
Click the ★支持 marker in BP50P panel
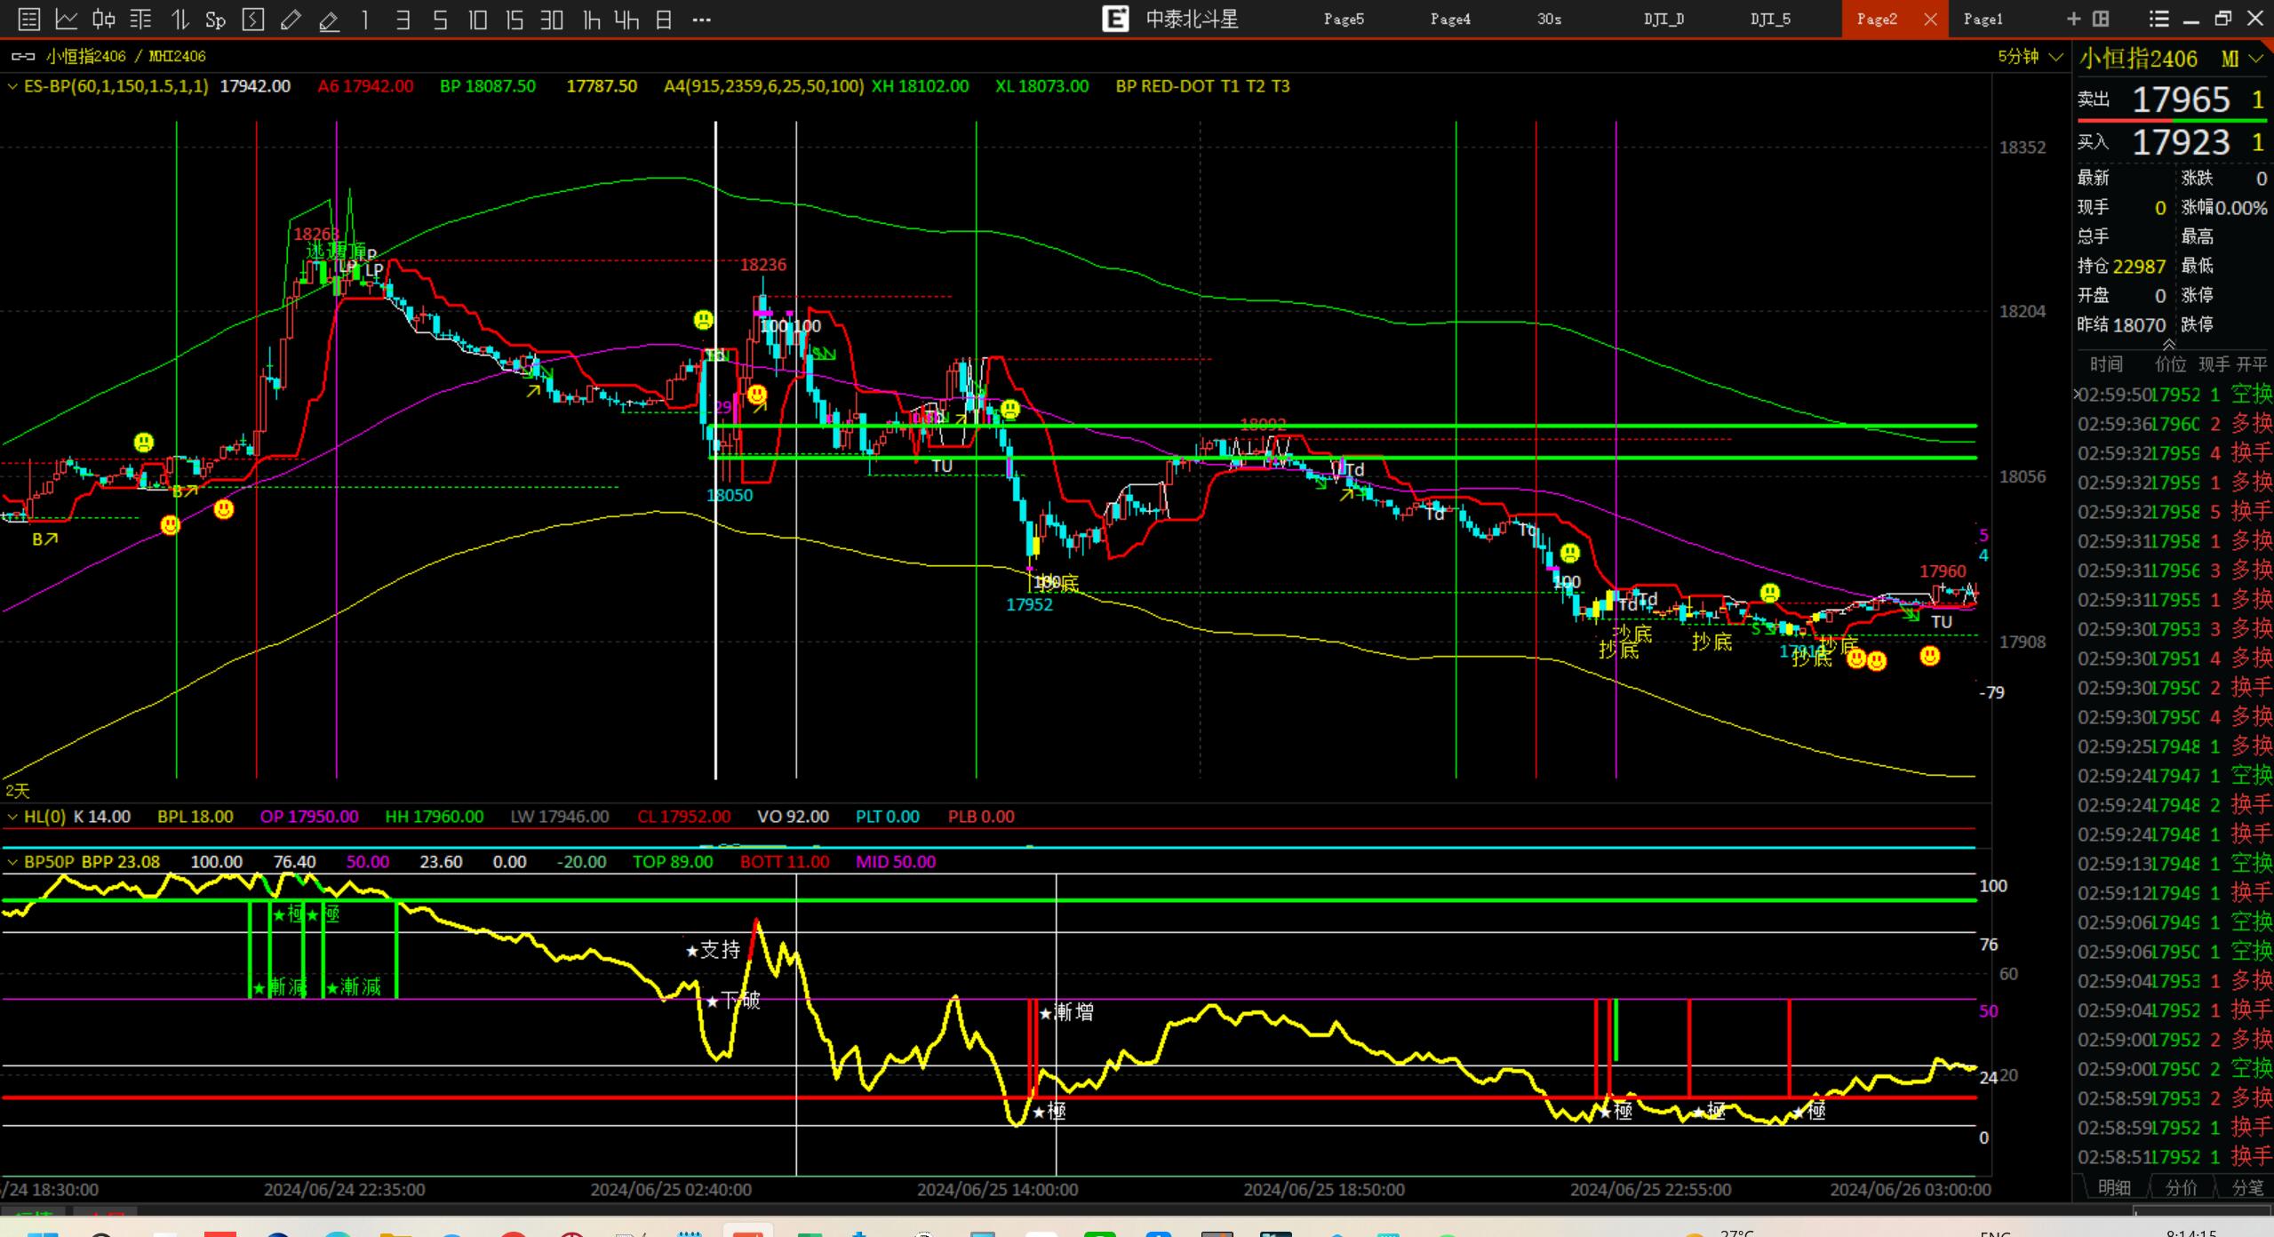[x=713, y=950]
